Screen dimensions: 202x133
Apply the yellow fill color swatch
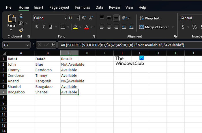[75, 27]
